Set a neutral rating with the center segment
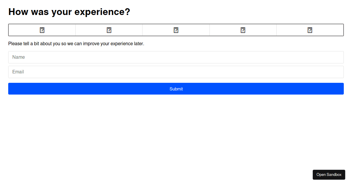The width and height of the screenshot is (352, 185). click(x=176, y=30)
